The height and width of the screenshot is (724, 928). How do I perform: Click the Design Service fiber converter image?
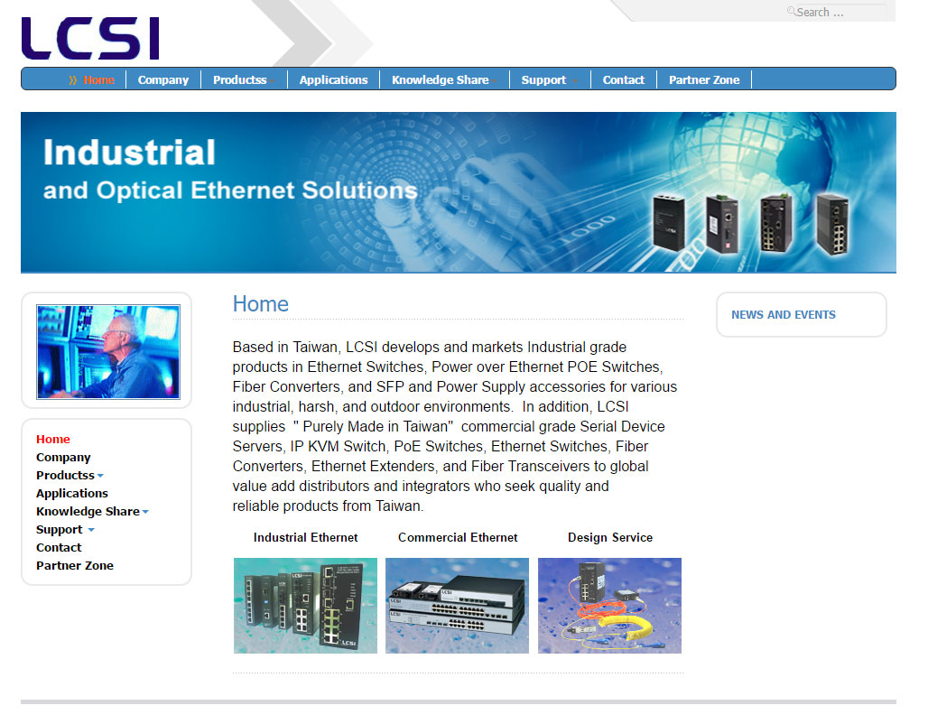pyautogui.click(x=609, y=606)
